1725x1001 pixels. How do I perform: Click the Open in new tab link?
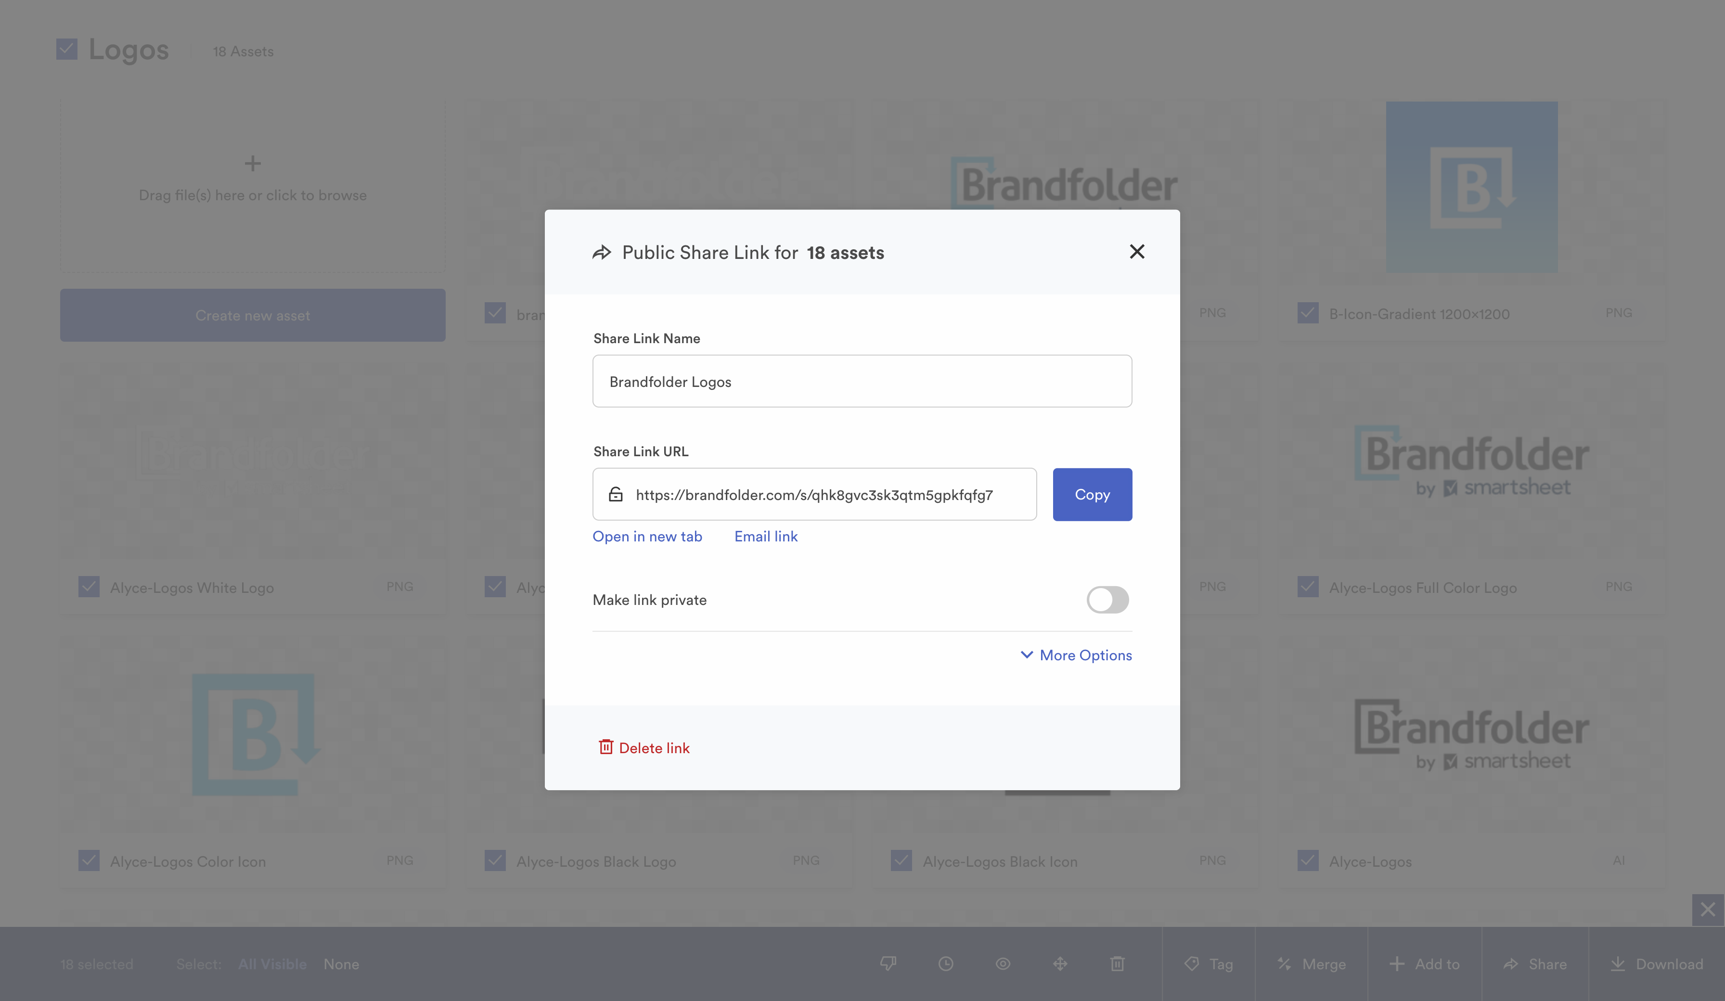pos(647,537)
